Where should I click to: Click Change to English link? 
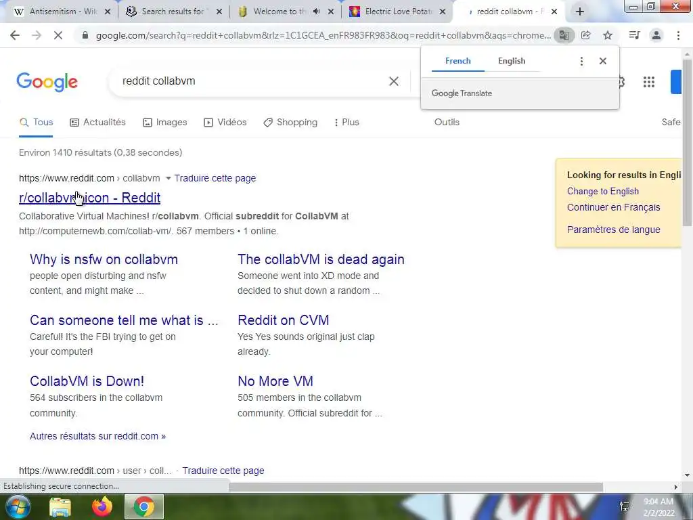click(603, 191)
